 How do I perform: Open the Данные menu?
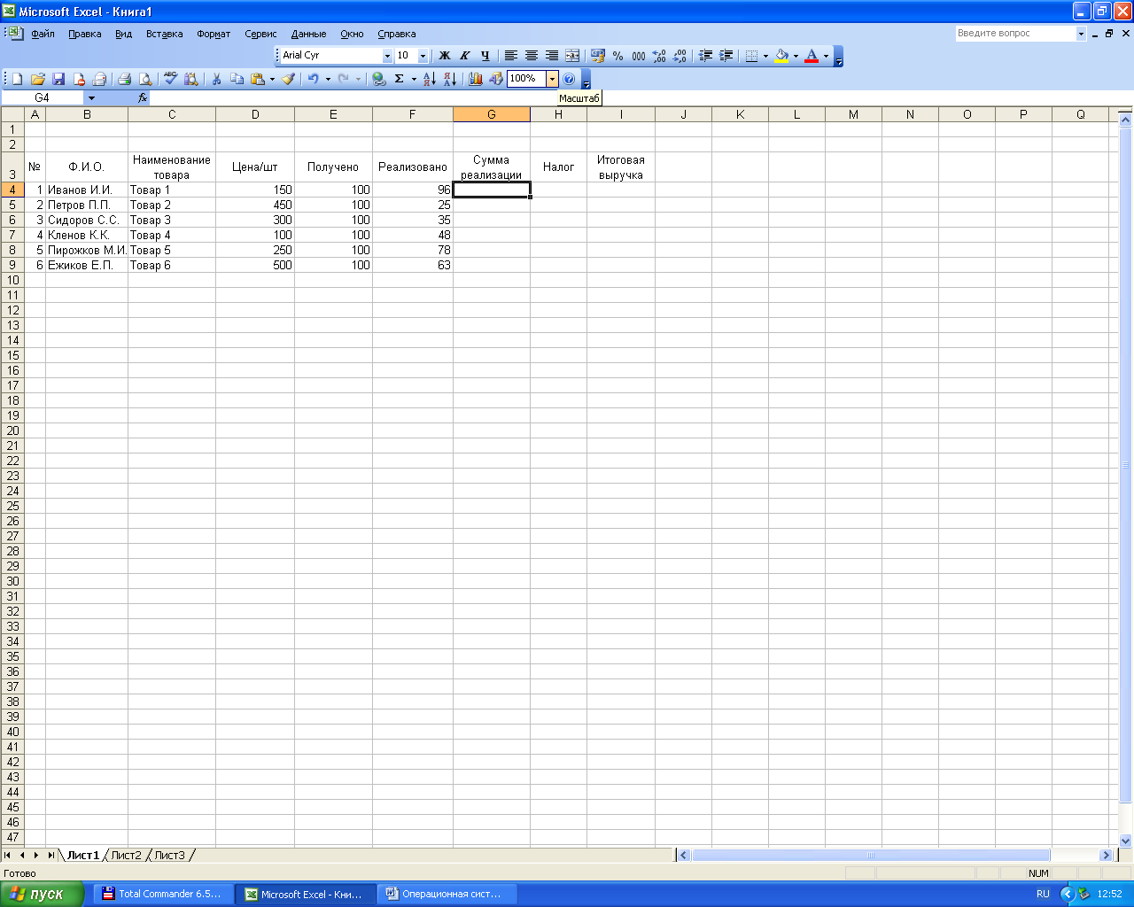point(308,34)
